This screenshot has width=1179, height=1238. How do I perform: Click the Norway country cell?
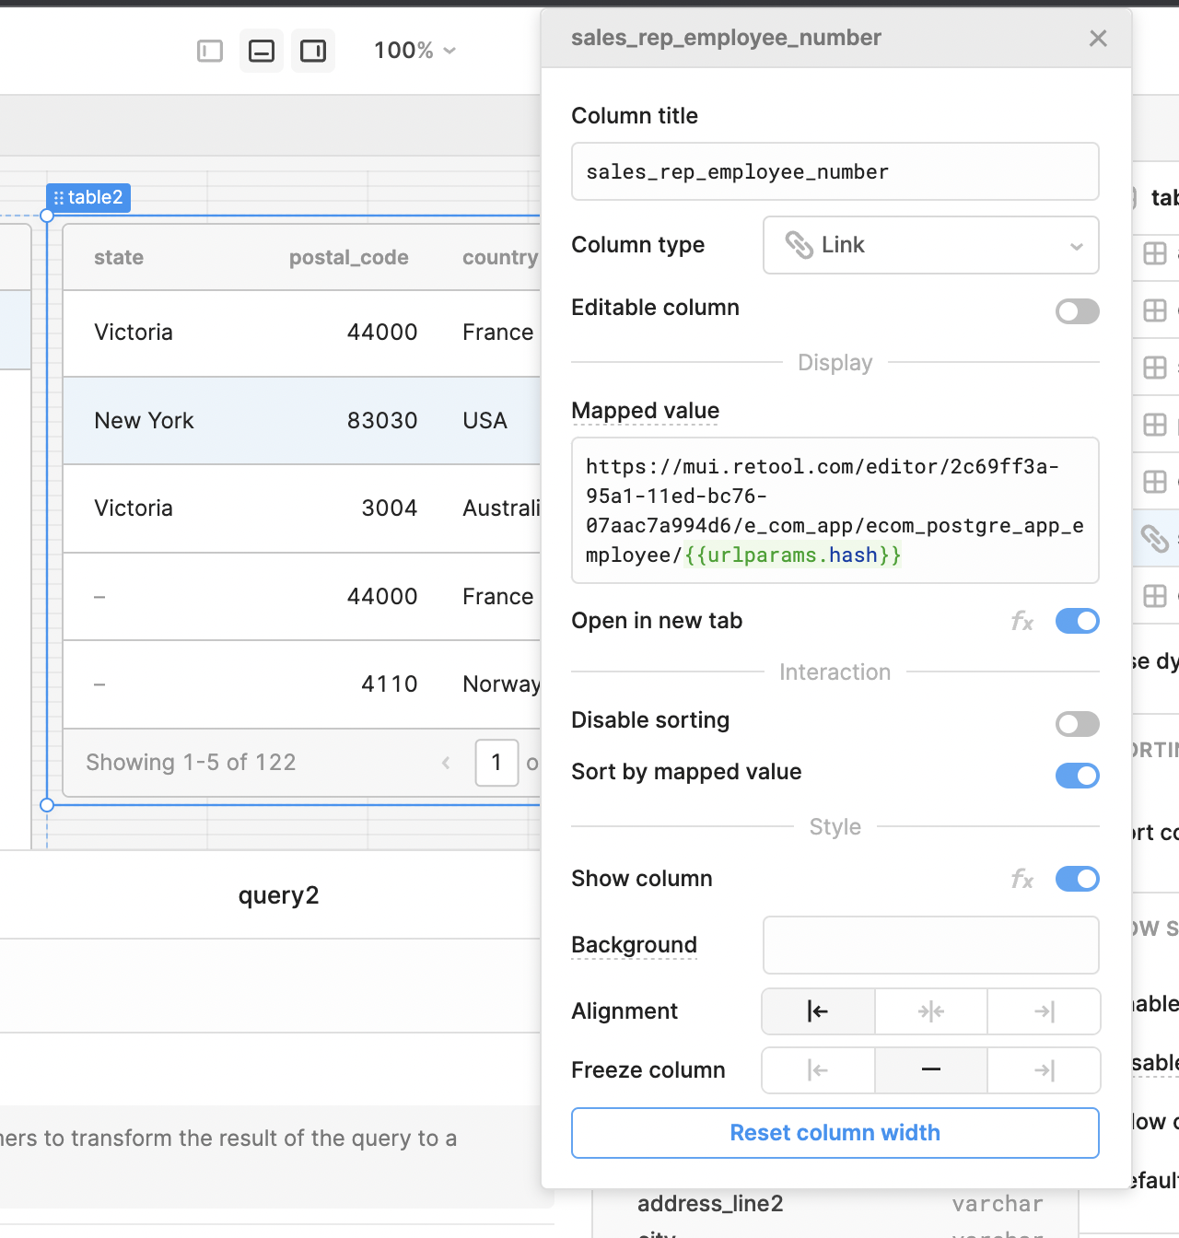point(501,684)
